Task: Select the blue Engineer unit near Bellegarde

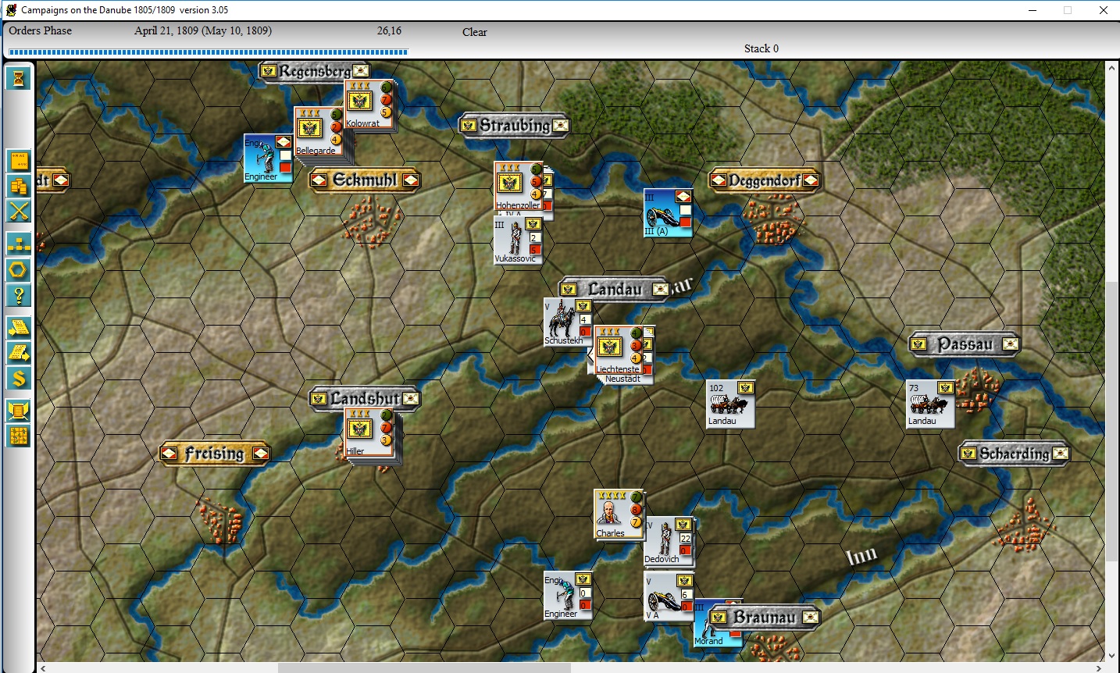Action: click(x=268, y=158)
